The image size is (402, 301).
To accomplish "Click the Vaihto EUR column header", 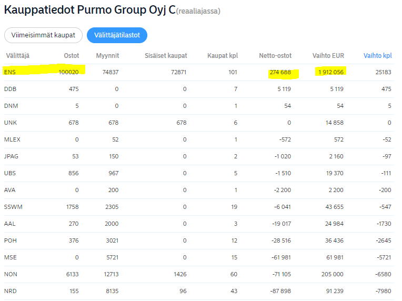I will click(328, 55).
